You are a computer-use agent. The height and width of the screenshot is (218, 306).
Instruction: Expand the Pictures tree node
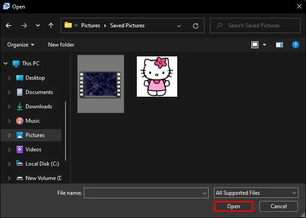[x=9, y=135]
